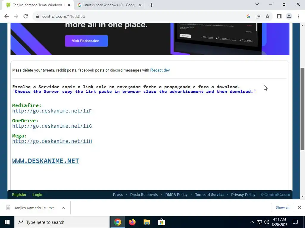Open the notification center icon
Image resolution: width=305 pixels, height=228 pixels.
point(295,222)
